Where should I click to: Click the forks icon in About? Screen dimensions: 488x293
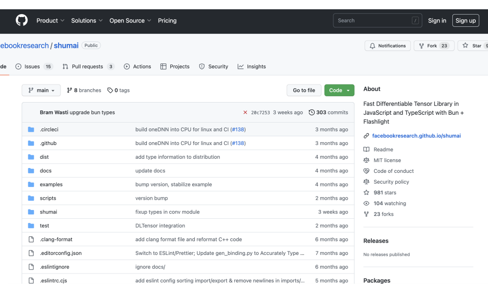pyautogui.click(x=366, y=214)
